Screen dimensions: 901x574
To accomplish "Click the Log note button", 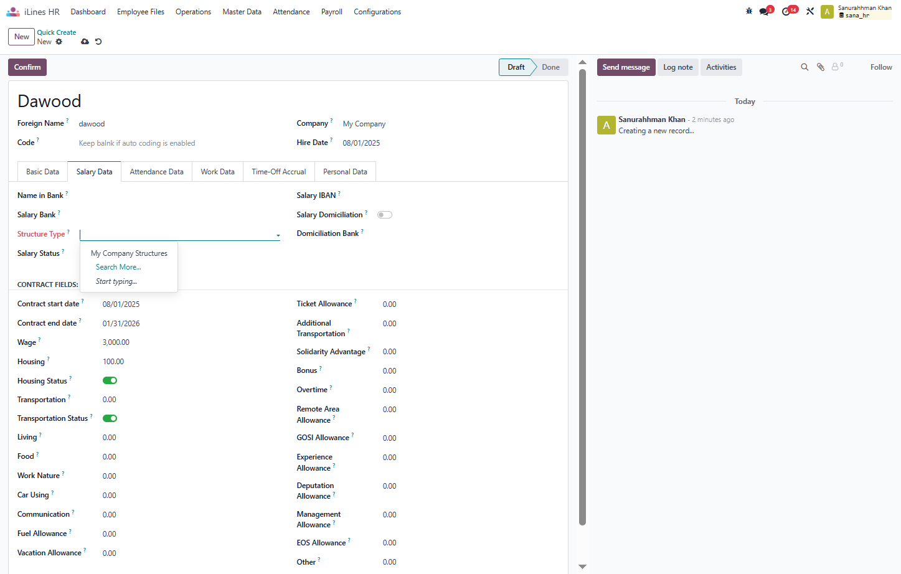I will (678, 67).
